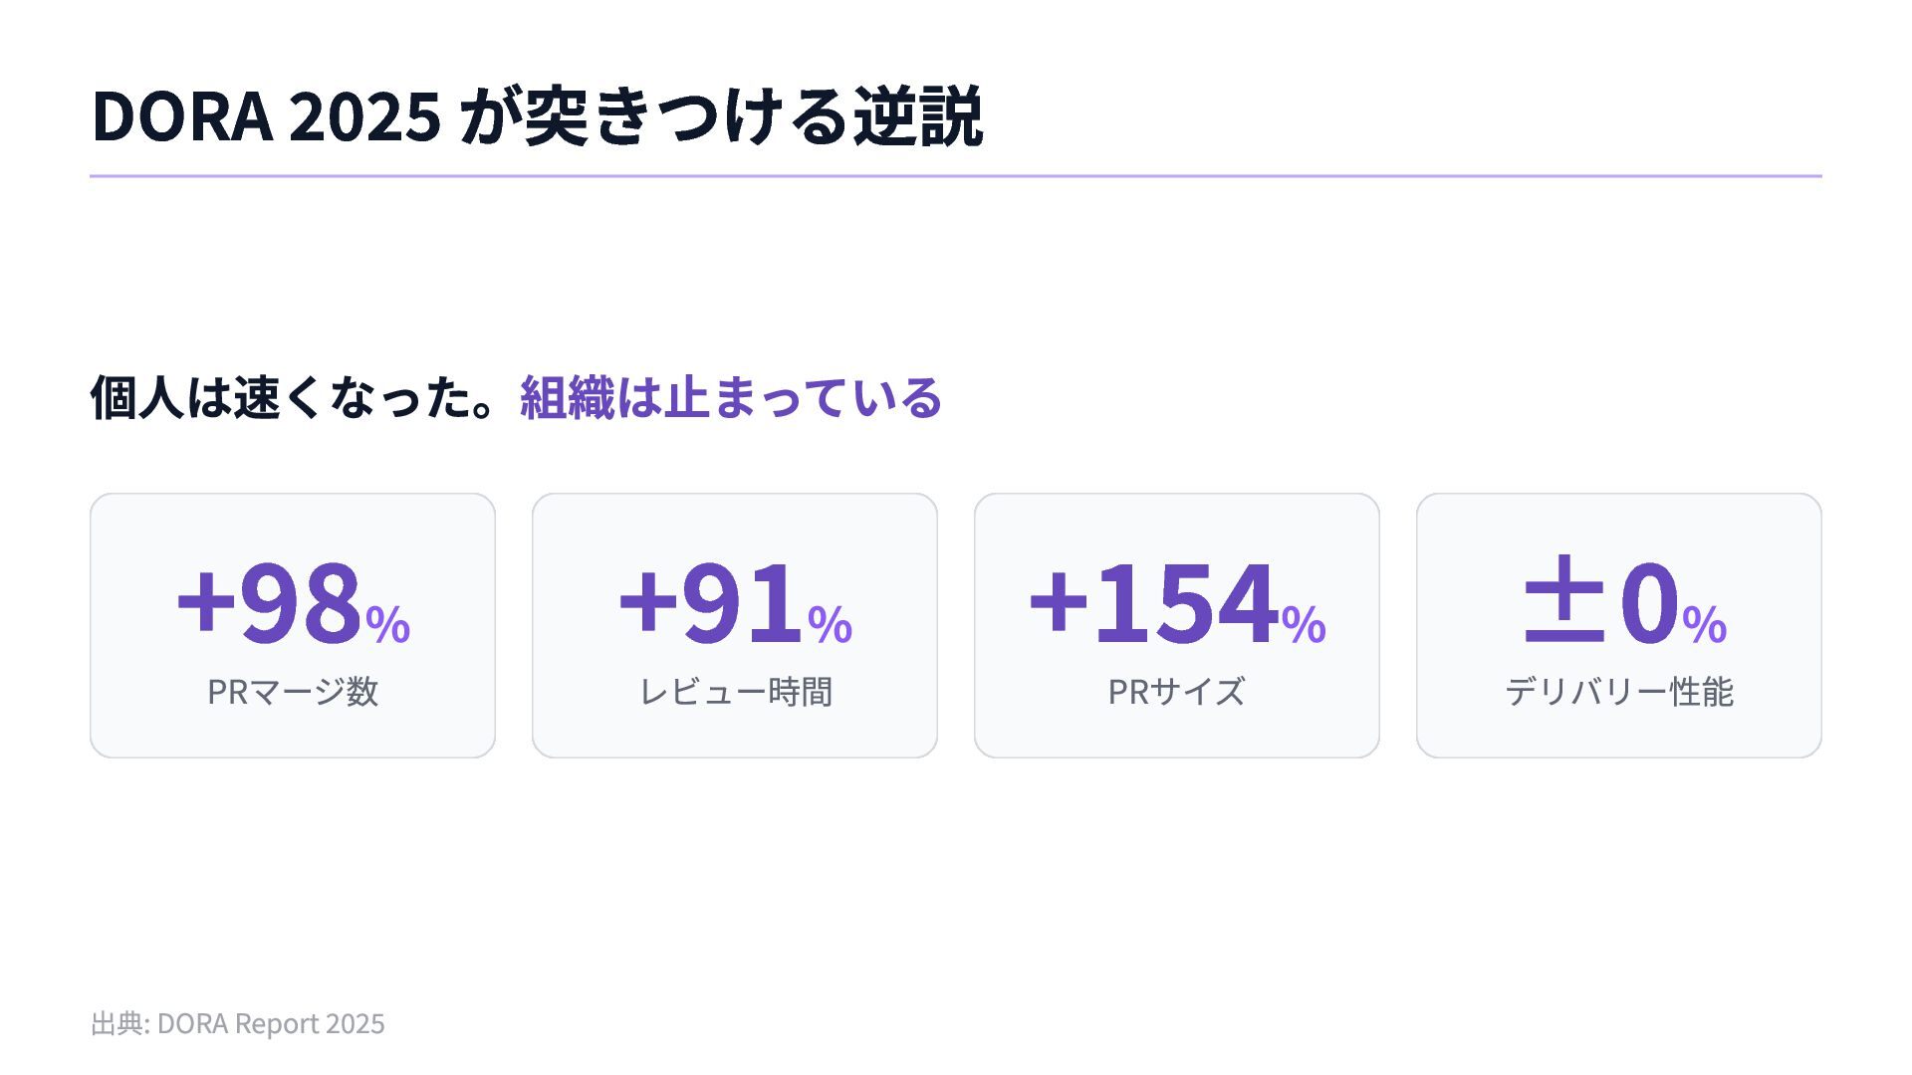This screenshot has width=1912, height=1075.
Task: Click the "レビュー時間" label
Action: click(x=735, y=691)
